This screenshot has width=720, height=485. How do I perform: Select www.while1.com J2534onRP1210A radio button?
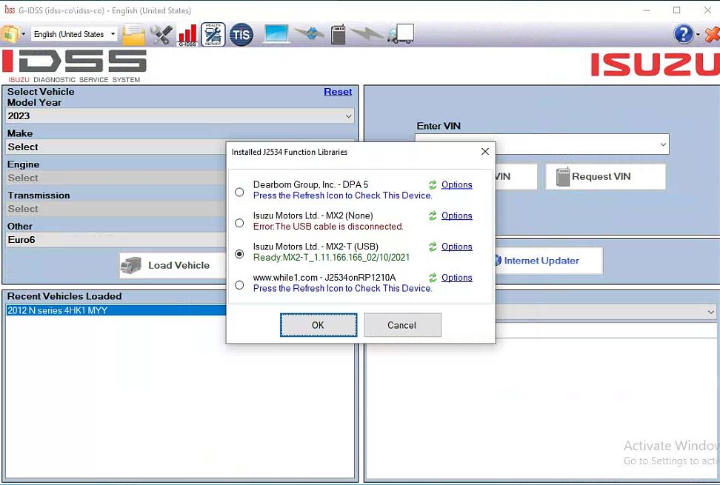[x=239, y=285]
